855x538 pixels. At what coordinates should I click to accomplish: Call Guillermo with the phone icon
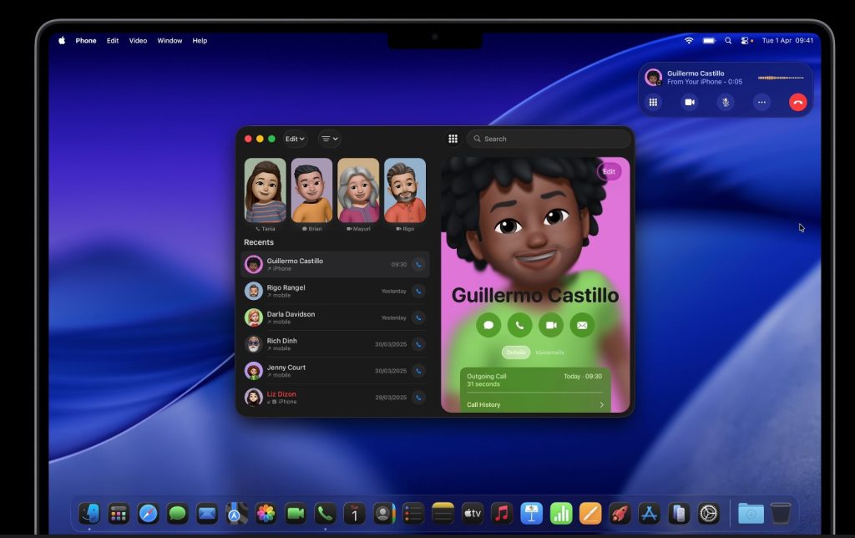tap(519, 325)
